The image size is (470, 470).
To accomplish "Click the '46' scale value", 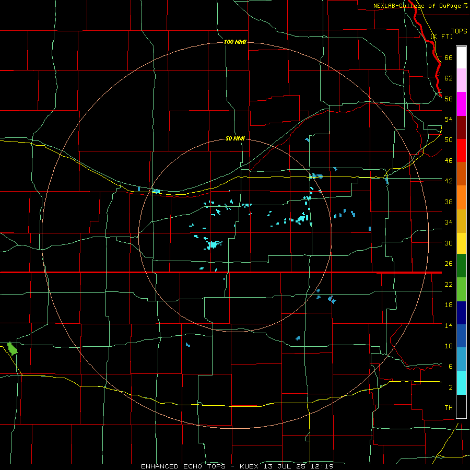I will tap(449, 160).
